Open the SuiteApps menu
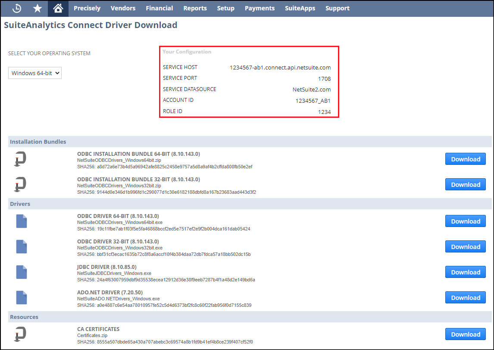This screenshot has width=494, height=350. pos(300,8)
